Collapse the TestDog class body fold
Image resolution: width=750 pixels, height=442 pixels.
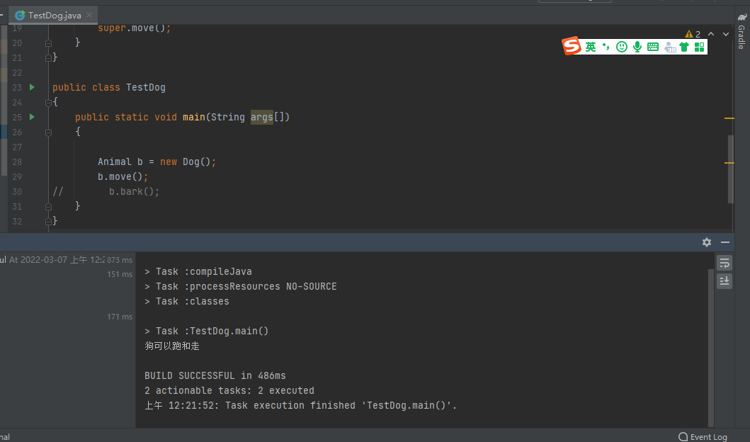point(49,102)
